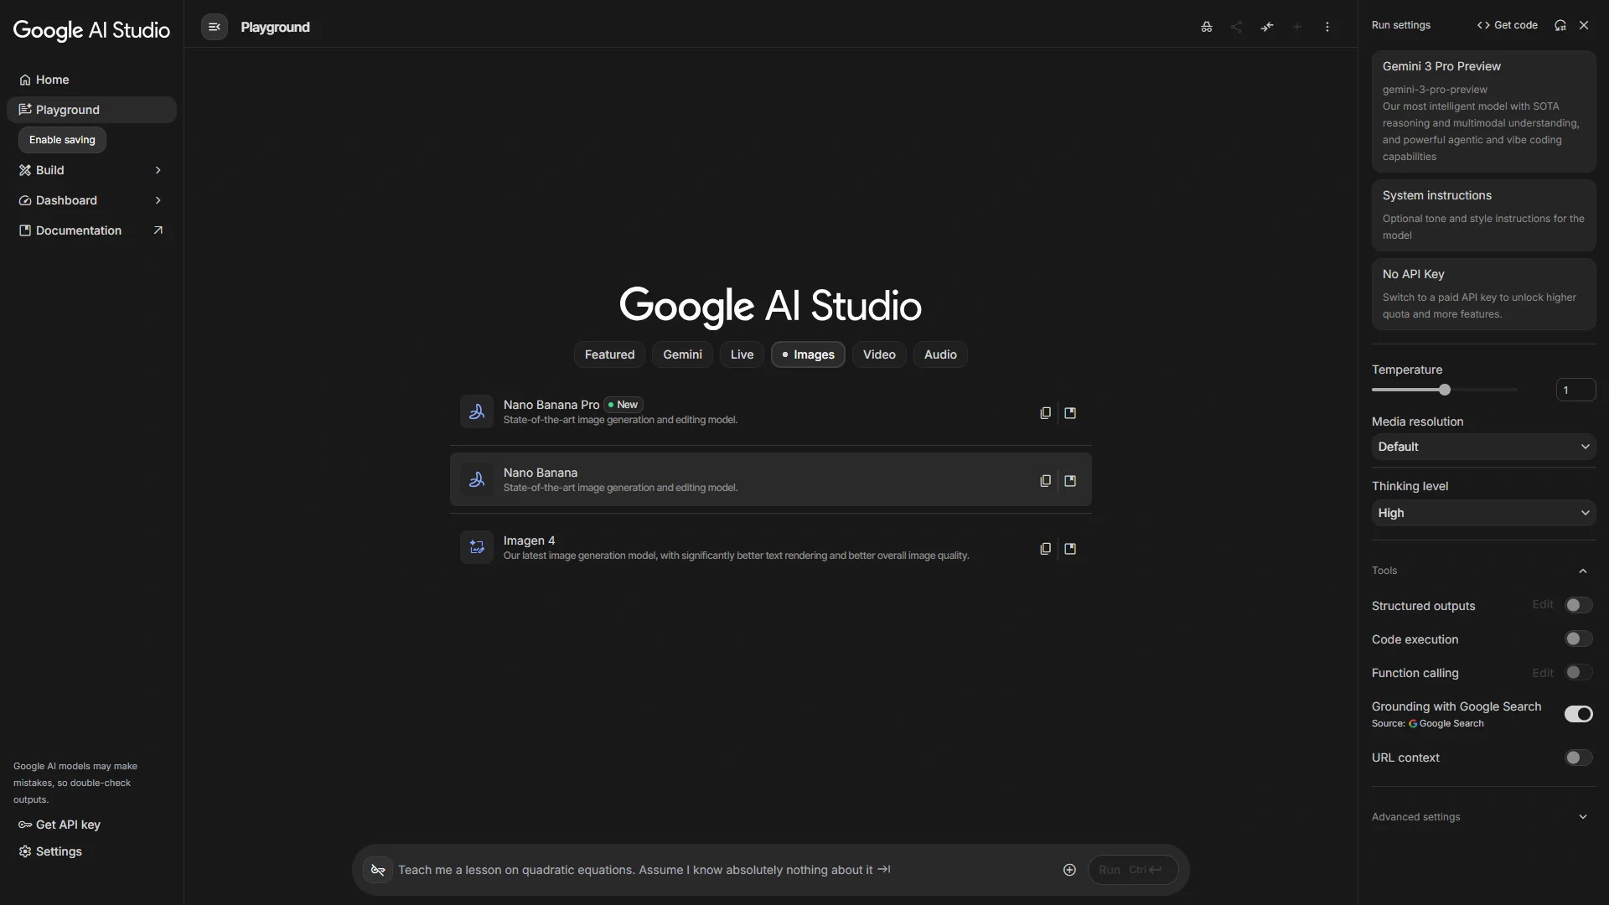Disable Grounding with Google Search
This screenshot has width=1609, height=905.
[x=1581, y=714]
